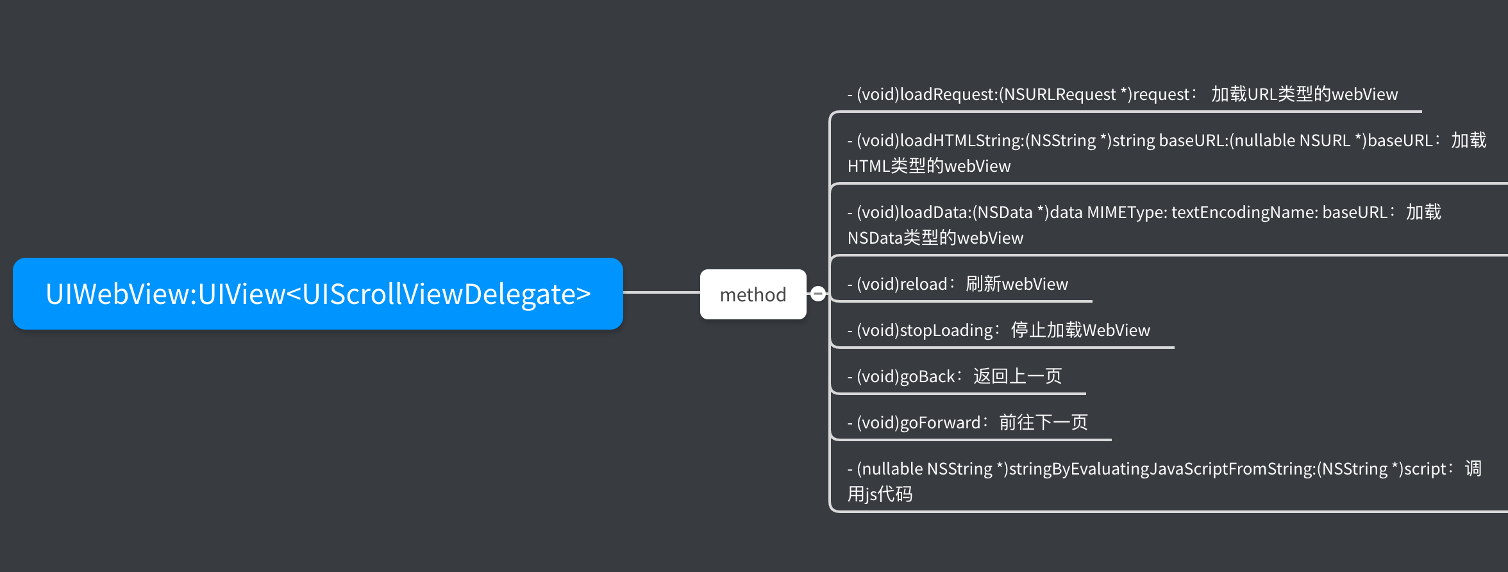Select the (void)goForward subtopic
The height and width of the screenshot is (572, 1508).
968,423
